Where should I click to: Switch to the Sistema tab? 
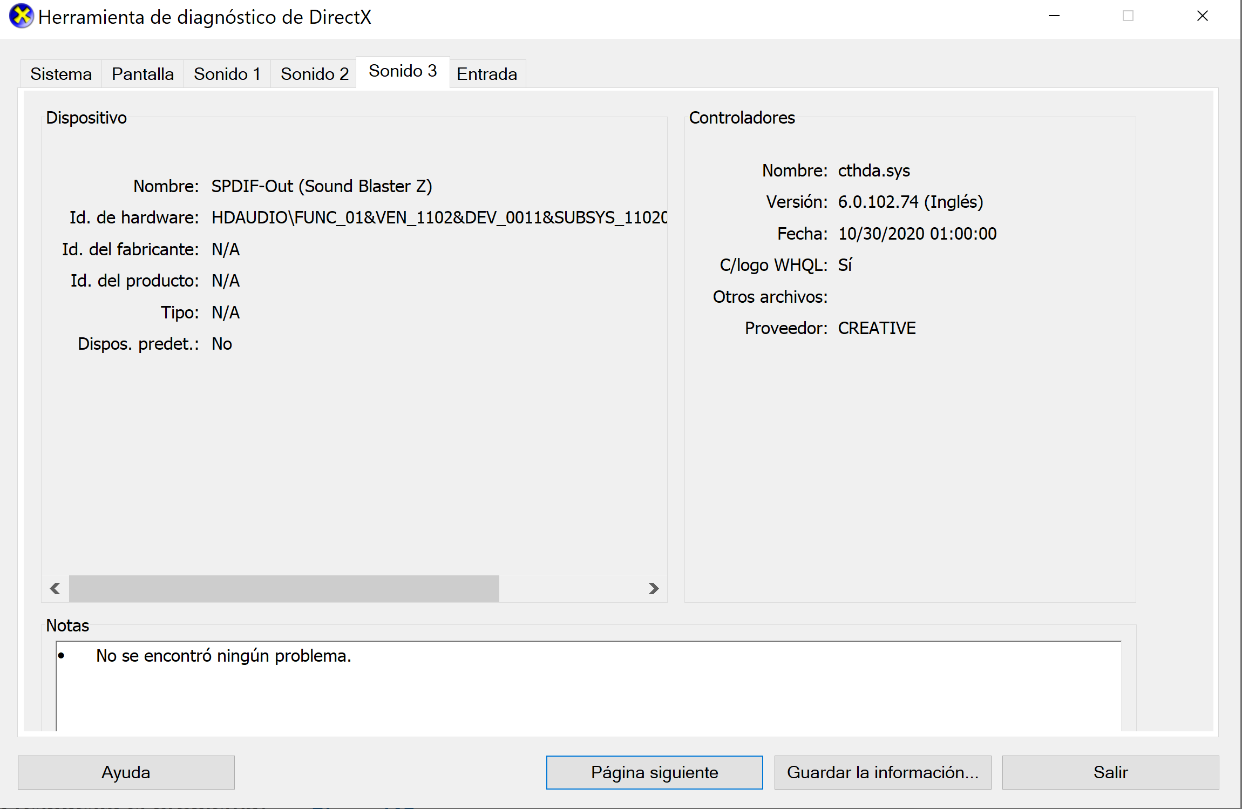point(61,74)
